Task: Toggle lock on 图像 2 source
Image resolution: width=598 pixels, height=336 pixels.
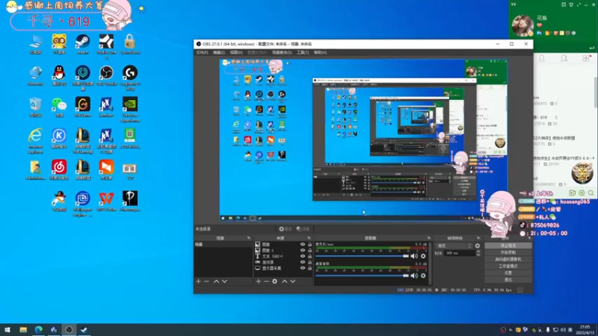Action: pyautogui.click(x=309, y=250)
